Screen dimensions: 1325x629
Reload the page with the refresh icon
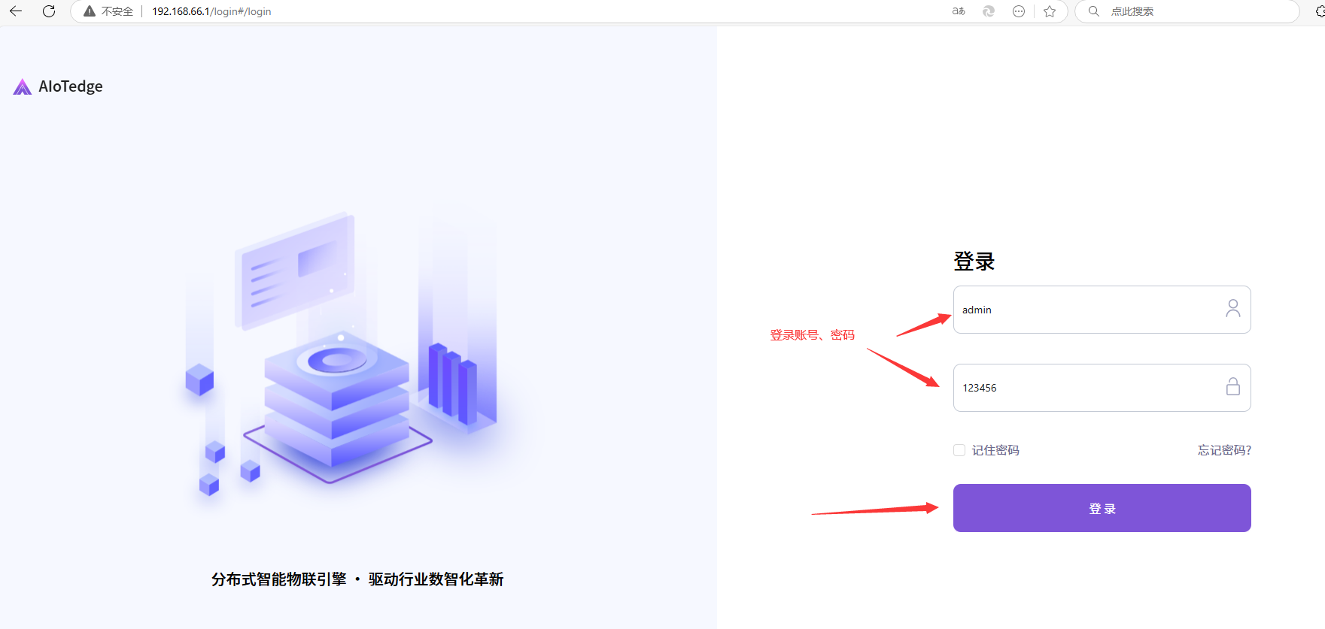click(49, 11)
